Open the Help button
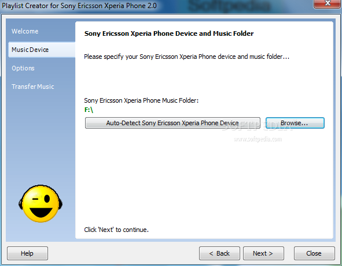 [27, 253]
